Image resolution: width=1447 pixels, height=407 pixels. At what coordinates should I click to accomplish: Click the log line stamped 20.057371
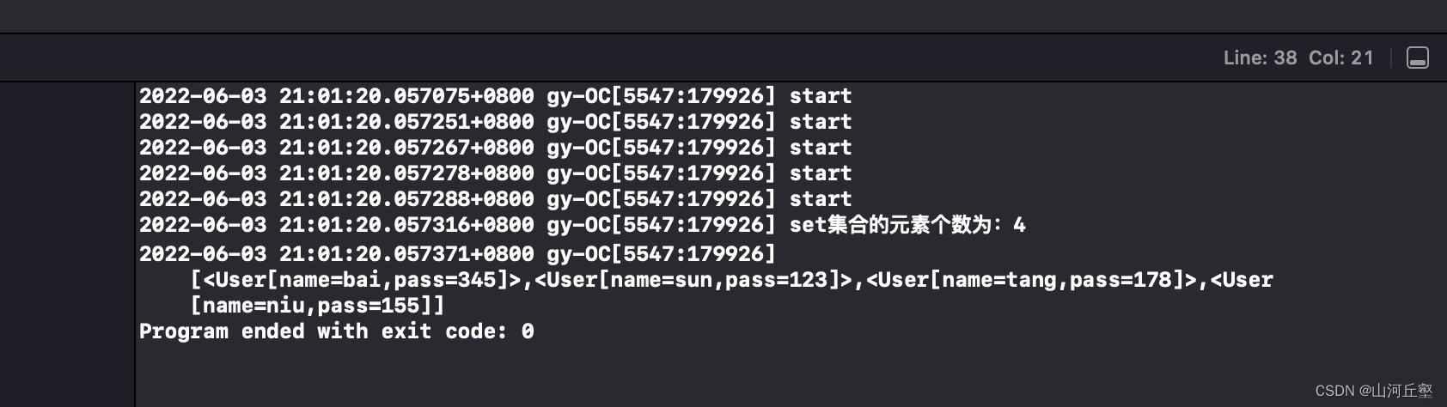pyautogui.click(x=457, y=254)
